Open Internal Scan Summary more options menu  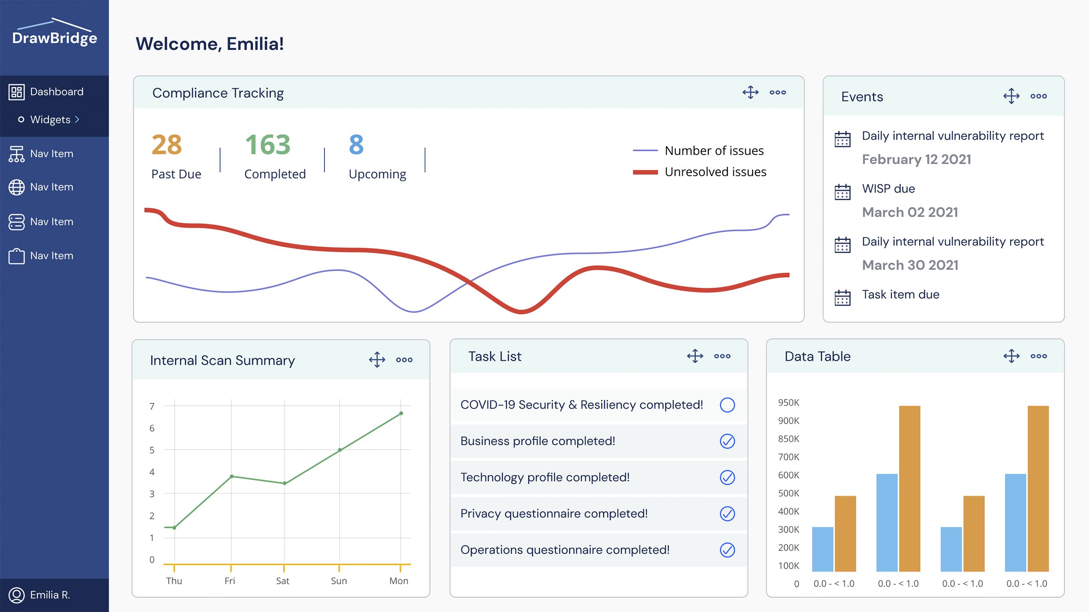[404, 360]
